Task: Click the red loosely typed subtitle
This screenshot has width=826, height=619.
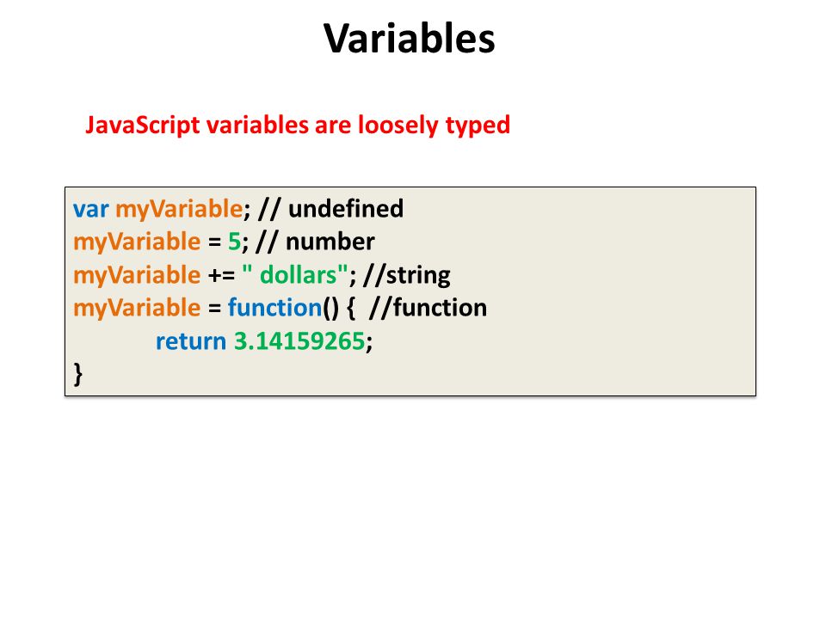Action: click(298, 126)
